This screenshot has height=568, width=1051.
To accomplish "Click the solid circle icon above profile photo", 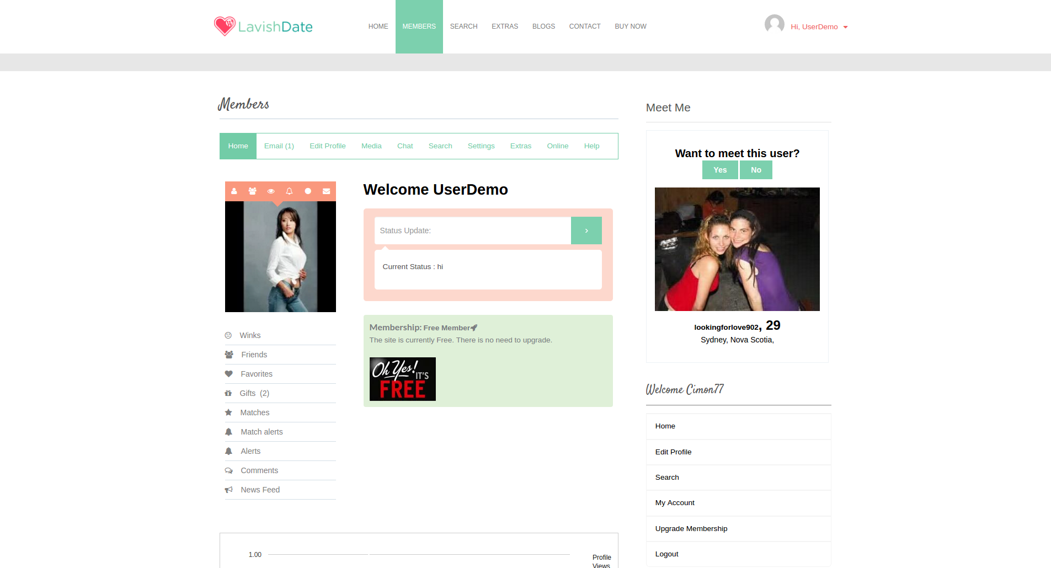I will pyautogui.click(x=308, y=191).
